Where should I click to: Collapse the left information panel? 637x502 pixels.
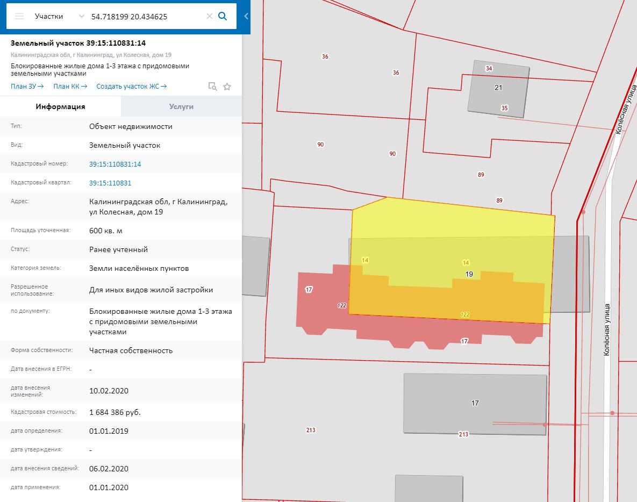tap(246, 16)
